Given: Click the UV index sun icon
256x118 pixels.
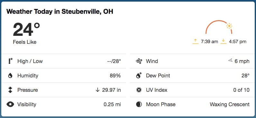Looking at the screenshot, I should pos(139,90).
